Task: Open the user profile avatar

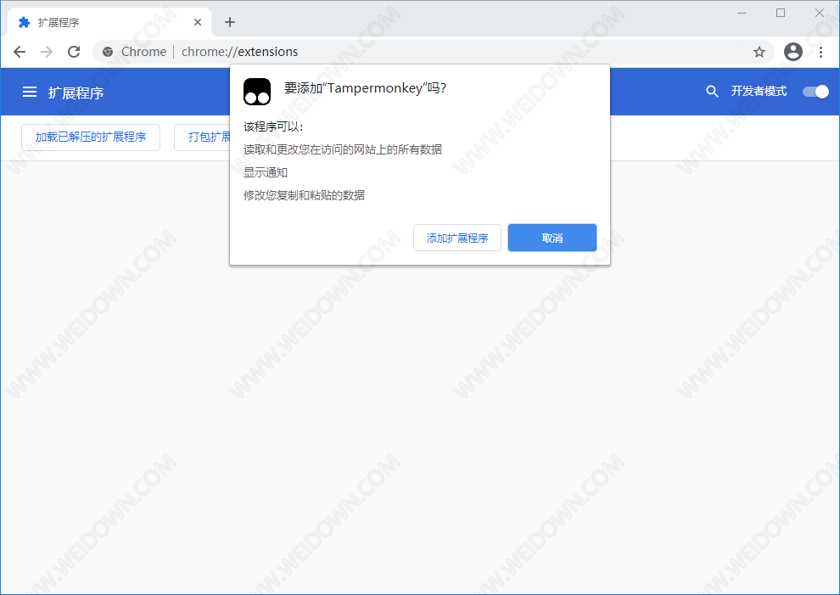Action: click(x=793, y=52)
